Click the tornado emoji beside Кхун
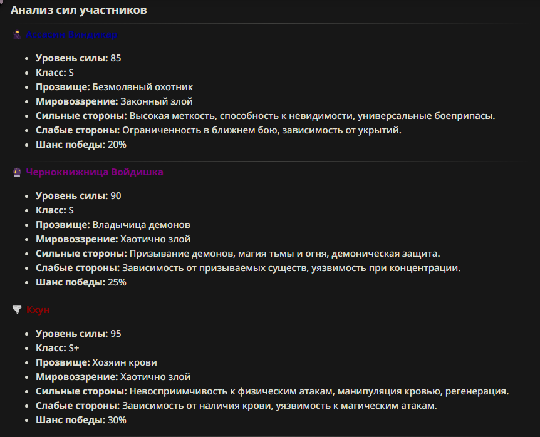The height and width of the screenshot is (437, 540). click(17, 310)
